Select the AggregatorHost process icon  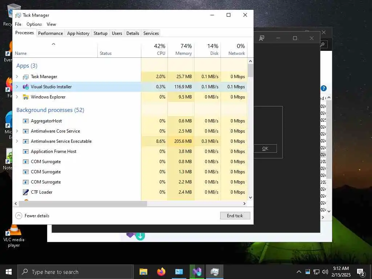click(x=26, y=121)
